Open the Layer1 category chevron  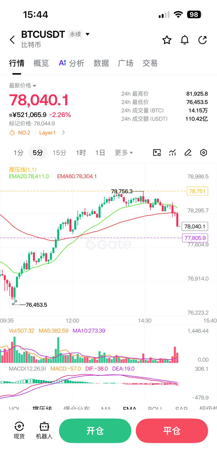[63, 132]
